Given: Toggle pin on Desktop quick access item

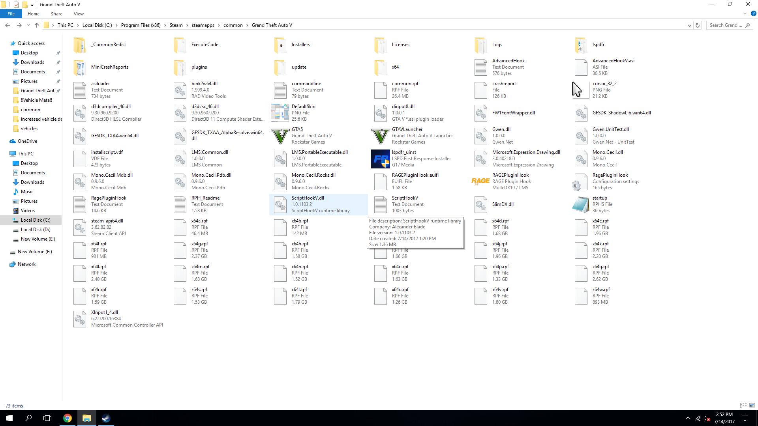Looking at the screenshot, I should click(x=58, y=53).
